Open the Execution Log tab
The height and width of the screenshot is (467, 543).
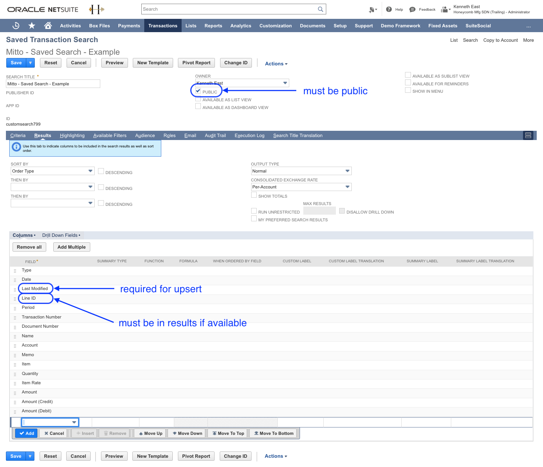pos(250,136)
